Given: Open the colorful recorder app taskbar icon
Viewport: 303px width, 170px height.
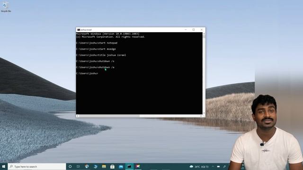Looking at the screenshot, I should (138, 167).
